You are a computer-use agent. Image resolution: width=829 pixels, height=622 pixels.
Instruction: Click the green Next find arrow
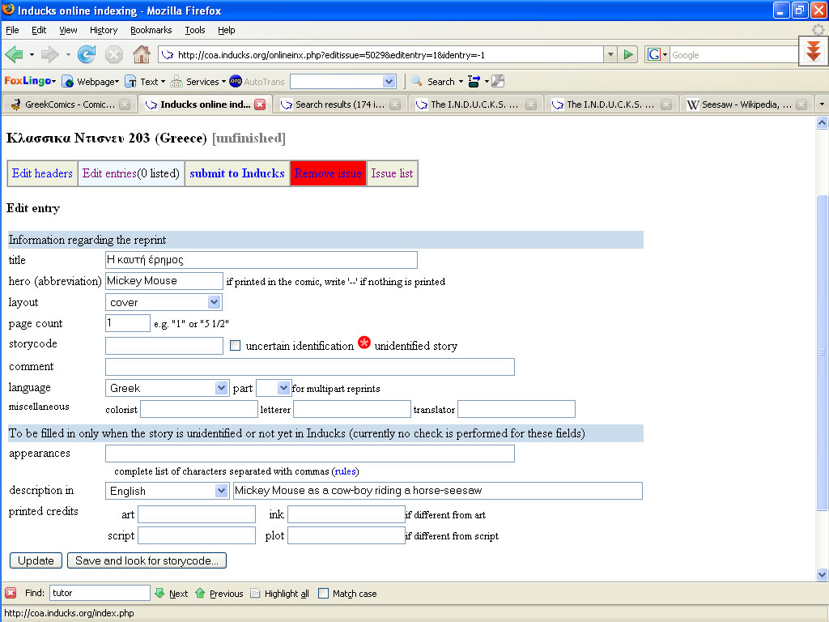(159, 594)
